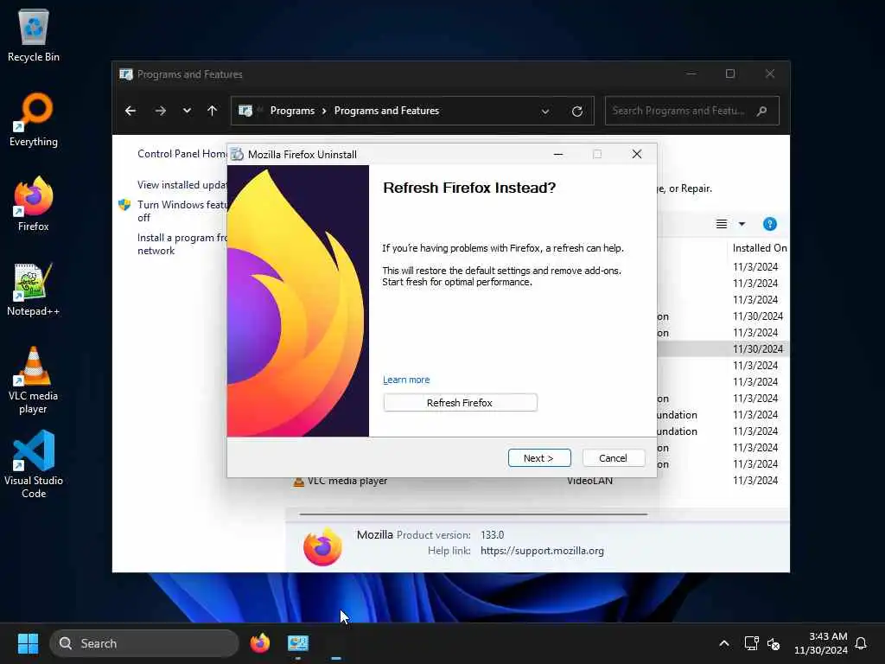Expand recent locations chevron in Programs and Features
This screenshot has width=885, height=664.
click(x=187, y=111)
